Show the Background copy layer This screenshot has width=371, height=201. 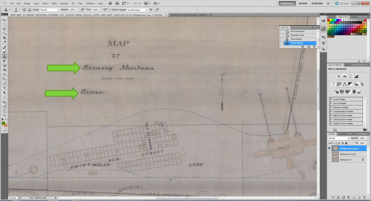pyautogui.click(x=330, y=154)
